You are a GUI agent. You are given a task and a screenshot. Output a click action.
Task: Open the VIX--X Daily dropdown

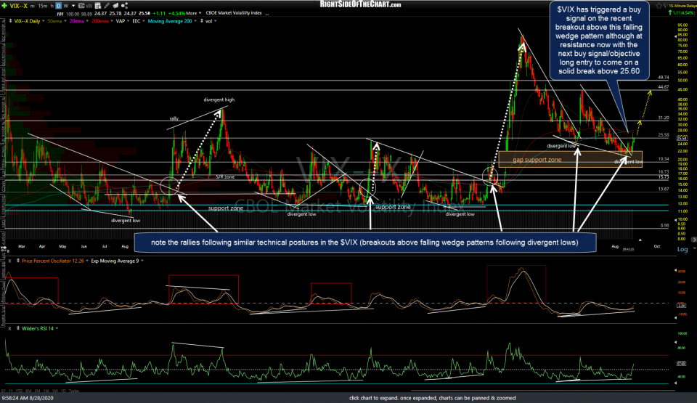click(43, 21)
